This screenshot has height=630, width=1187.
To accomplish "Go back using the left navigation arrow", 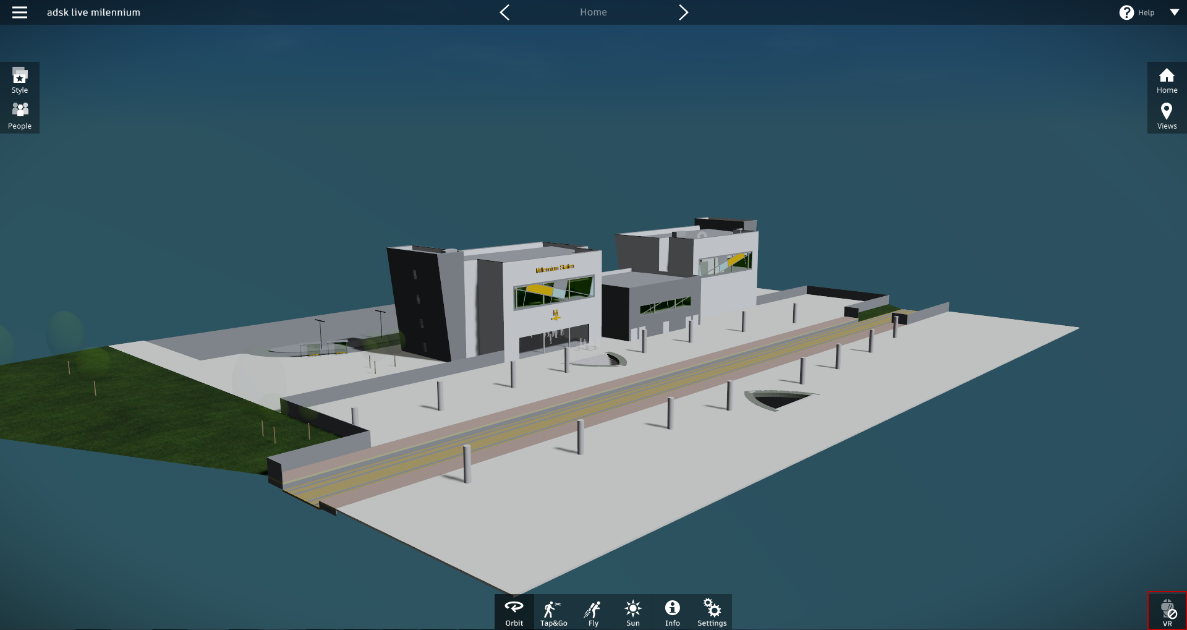I will tap(504, 12).
